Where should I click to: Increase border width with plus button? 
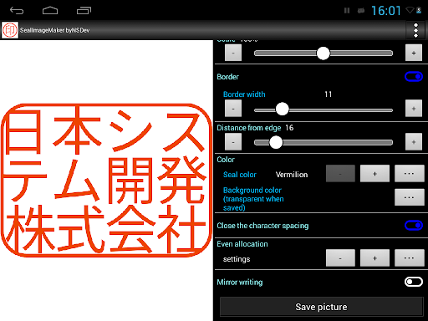(x=414, y=109)
